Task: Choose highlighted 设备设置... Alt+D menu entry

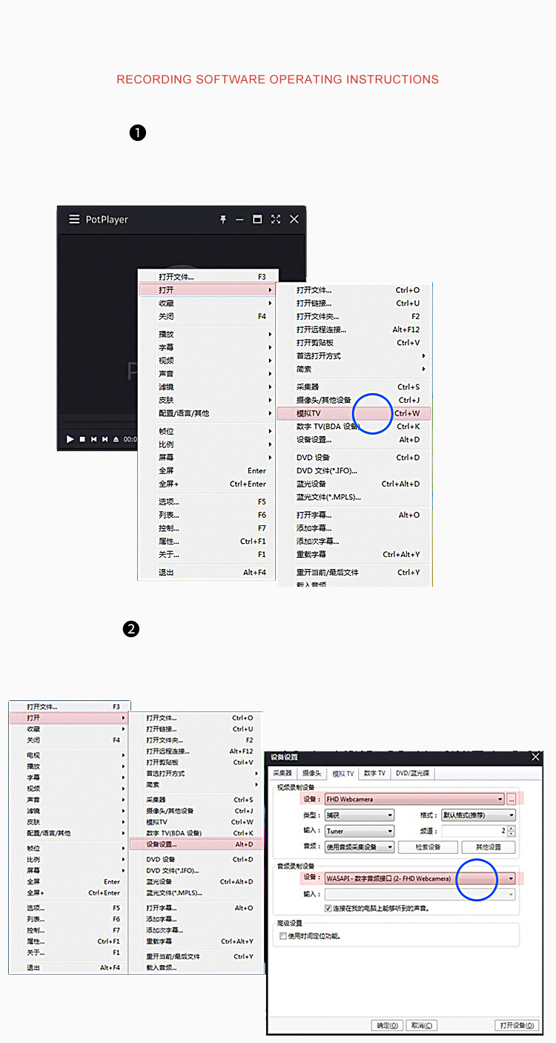Action: pos(196,844)
